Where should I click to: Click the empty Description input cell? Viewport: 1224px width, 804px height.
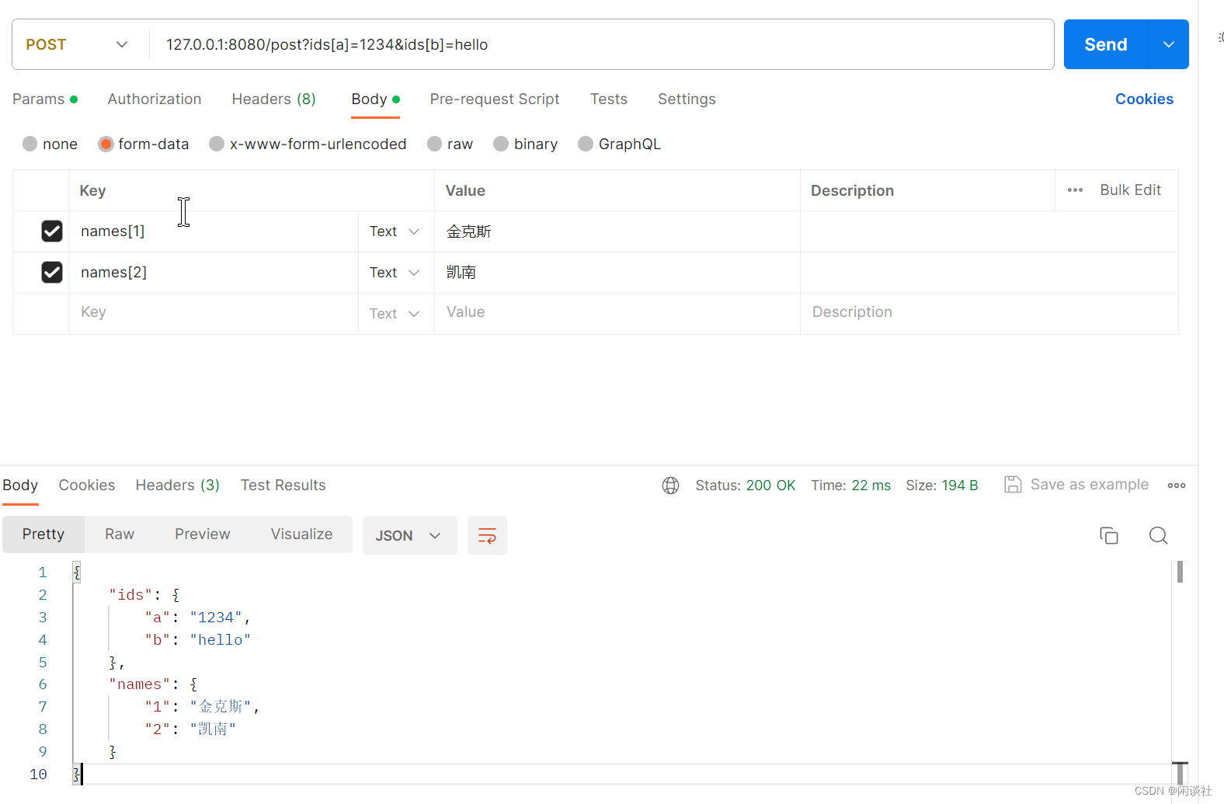(989, 313)
